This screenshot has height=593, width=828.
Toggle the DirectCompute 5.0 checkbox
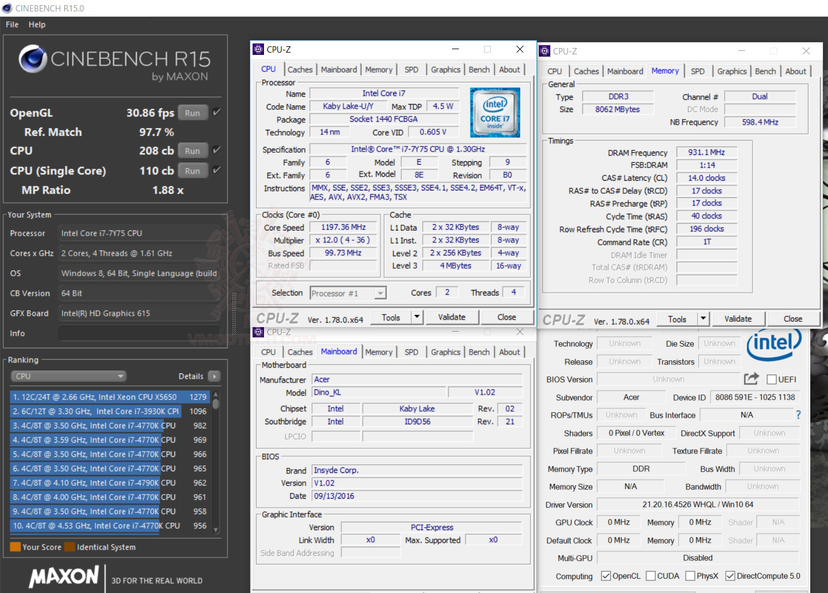(730, 576)
